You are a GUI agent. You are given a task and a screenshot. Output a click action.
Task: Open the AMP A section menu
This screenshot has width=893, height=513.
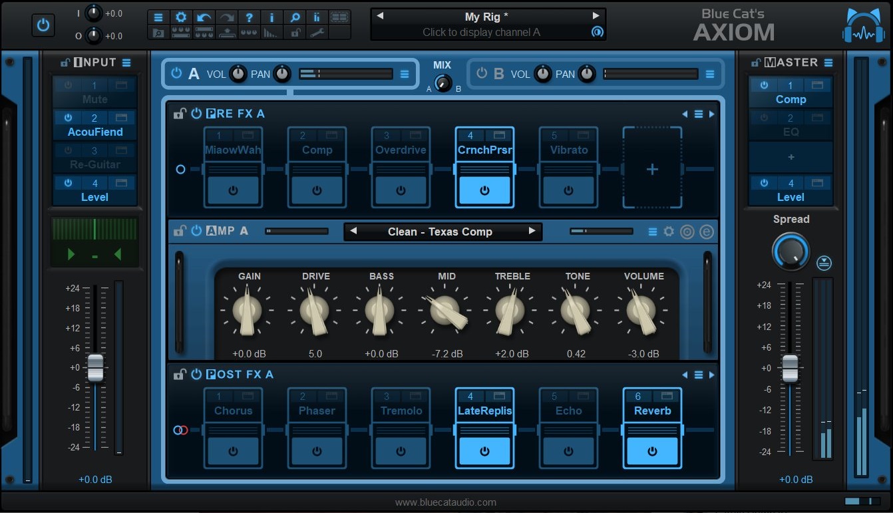pyautogui.click(x=653, y=232)
